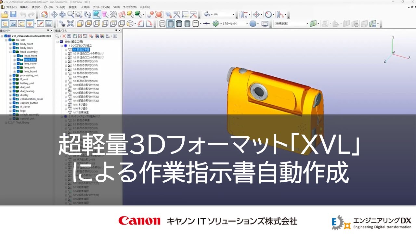Select the highlighted shaded cylinder display icon
This screenshot has height=234, width=416.
tap(171, 23)
